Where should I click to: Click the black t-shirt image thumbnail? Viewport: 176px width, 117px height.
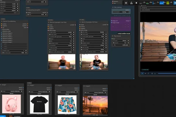tap(39, 104)
